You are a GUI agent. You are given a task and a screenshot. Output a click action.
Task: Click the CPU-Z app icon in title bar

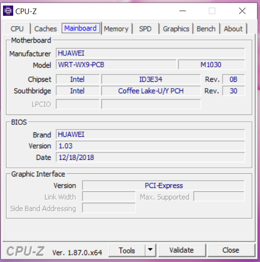click(x=8, y=11)
